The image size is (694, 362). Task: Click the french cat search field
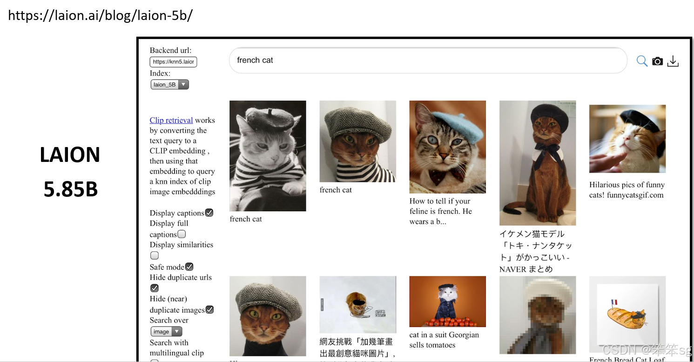(x=428, y=60)
